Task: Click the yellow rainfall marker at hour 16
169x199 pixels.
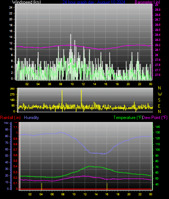Action: tap(107, 186)
